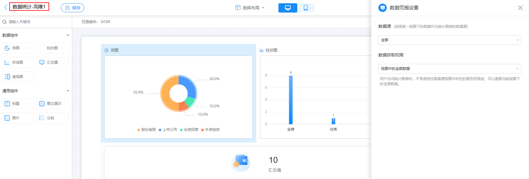This screenshot has height=179, width=529.
Task: Select the 汇总值 summary component
Action: (53, 62)
